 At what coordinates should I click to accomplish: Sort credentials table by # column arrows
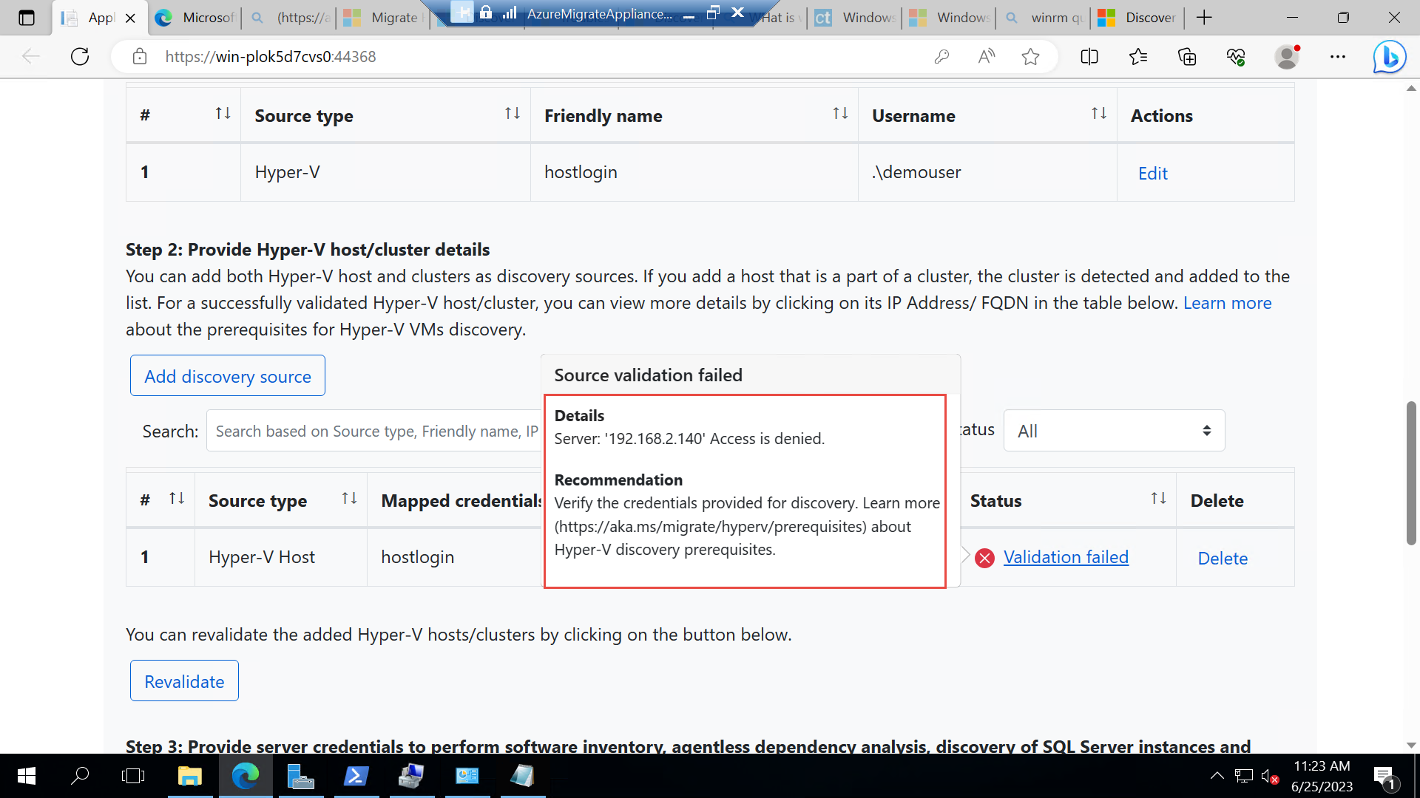pyautogui.click(x=223, y=114)
